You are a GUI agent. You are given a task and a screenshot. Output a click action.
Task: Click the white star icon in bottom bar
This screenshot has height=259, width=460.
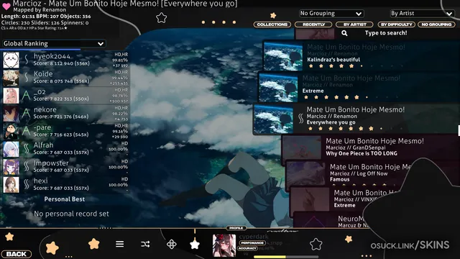click(x=195, y=244)
